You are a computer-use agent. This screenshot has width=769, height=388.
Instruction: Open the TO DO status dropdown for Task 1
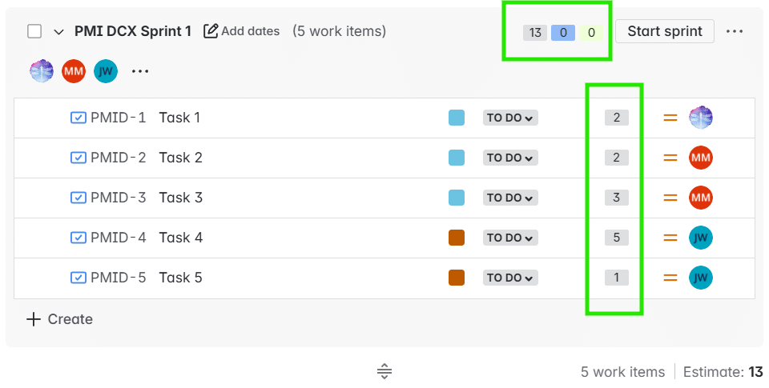coord(510,118)
